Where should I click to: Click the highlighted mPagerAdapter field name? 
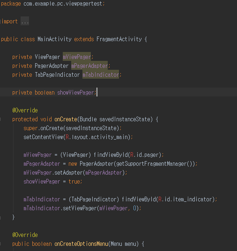tap(89, 66)
